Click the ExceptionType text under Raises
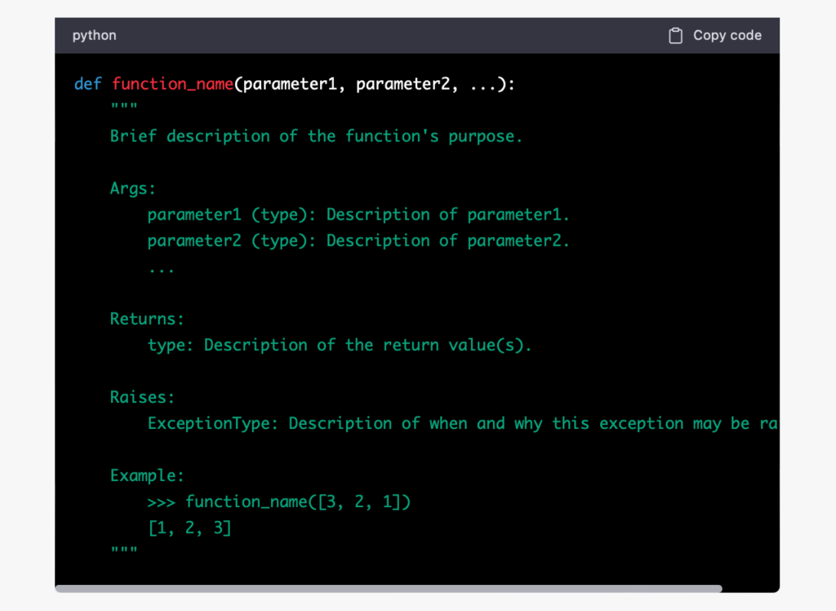Viewport: 836px width, 611px height. tap(212, 423)
